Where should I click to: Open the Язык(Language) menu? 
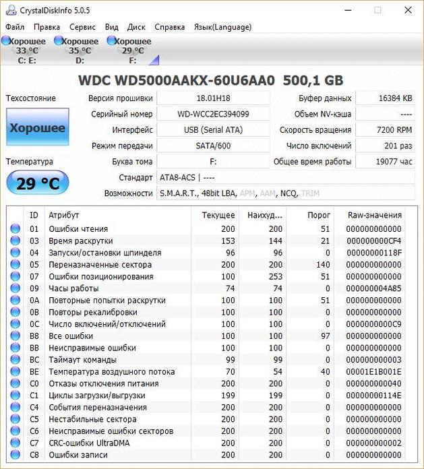(222, 27)
